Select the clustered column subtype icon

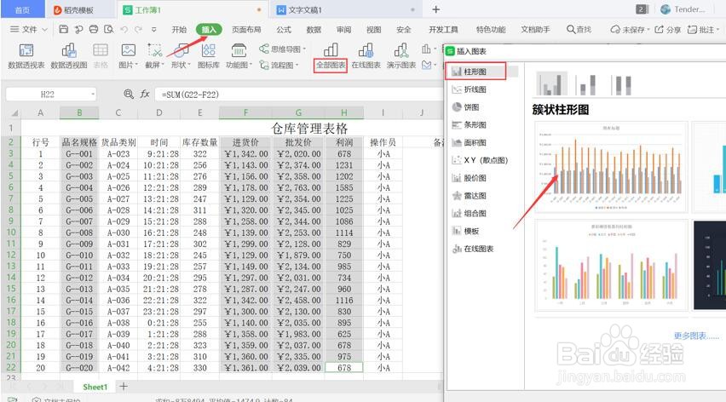tap(551, 83)
